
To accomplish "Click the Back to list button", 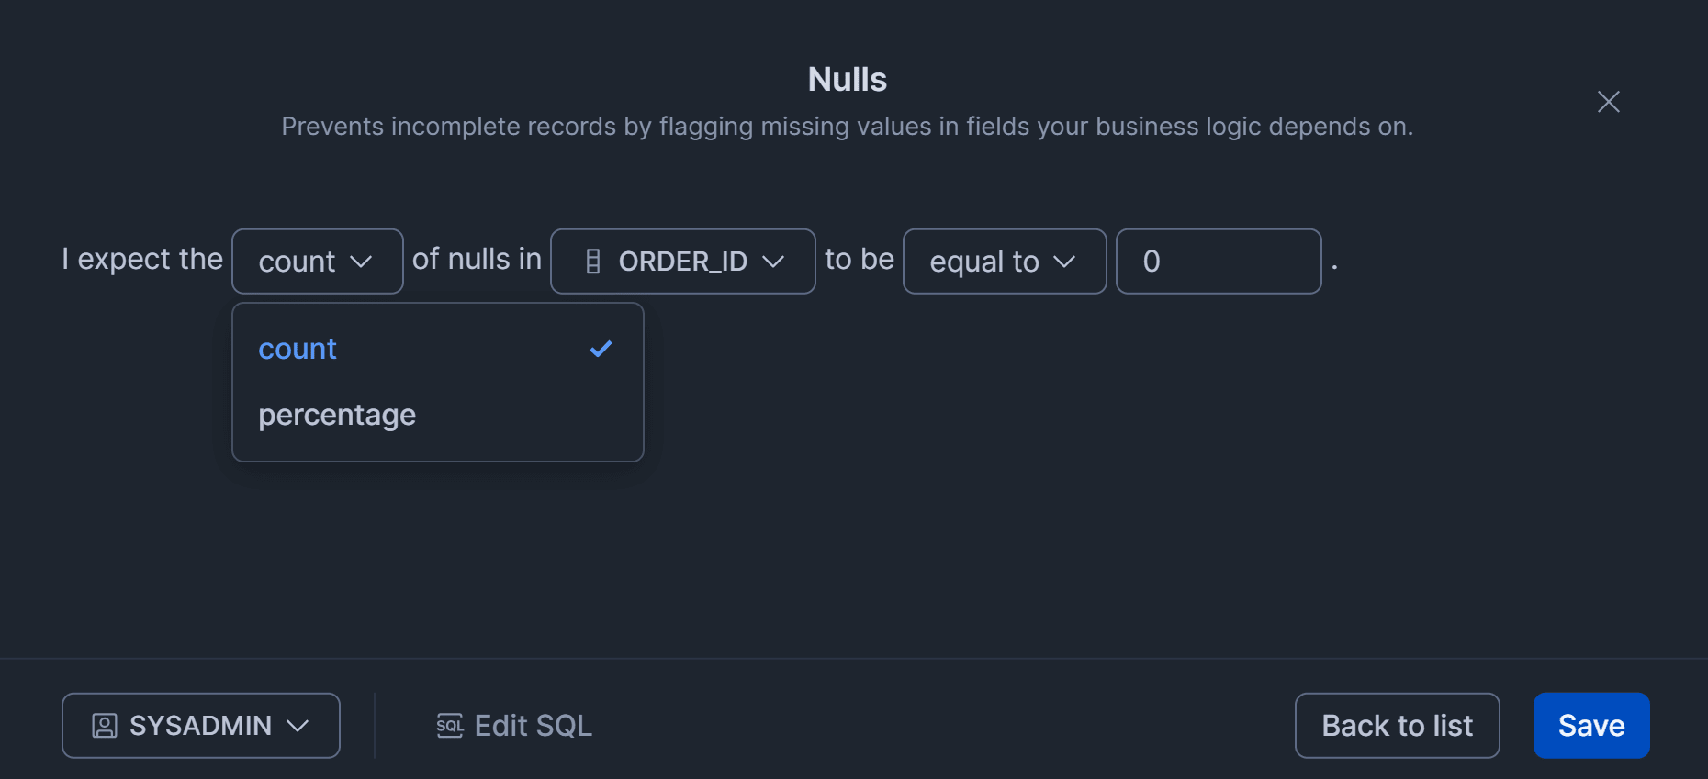I will pos(1397,726).
